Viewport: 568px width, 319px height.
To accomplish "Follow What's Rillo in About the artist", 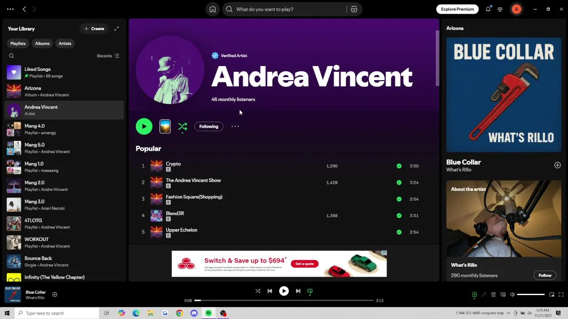I will coord(545,276).
